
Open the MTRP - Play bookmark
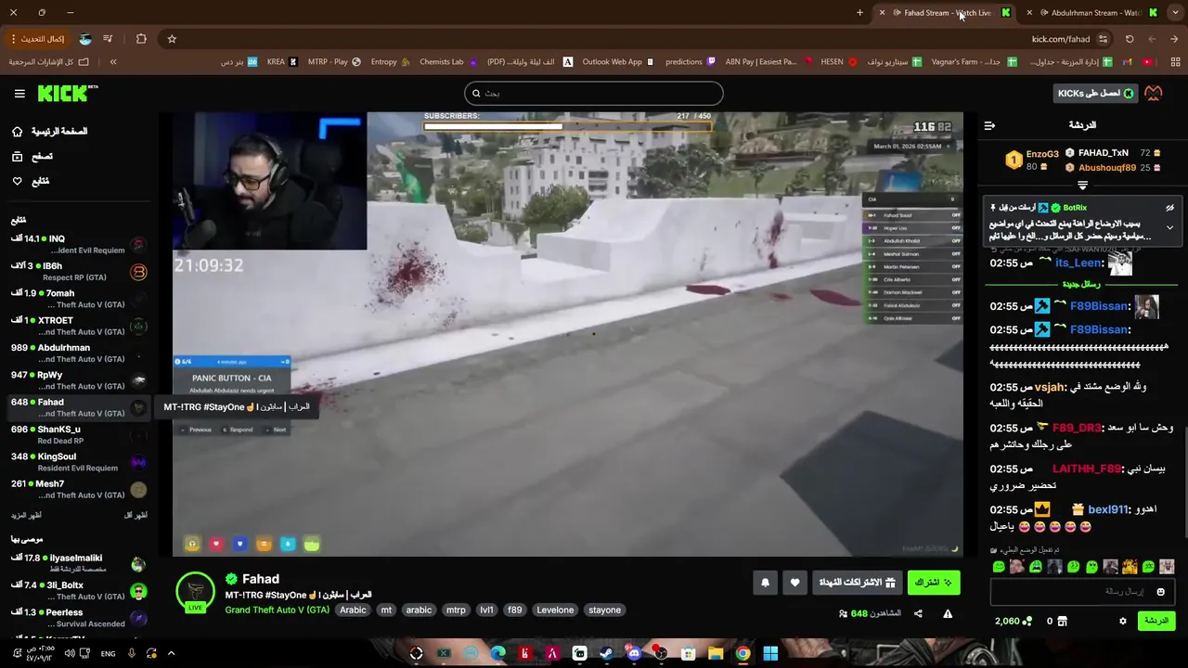(335, 62)
